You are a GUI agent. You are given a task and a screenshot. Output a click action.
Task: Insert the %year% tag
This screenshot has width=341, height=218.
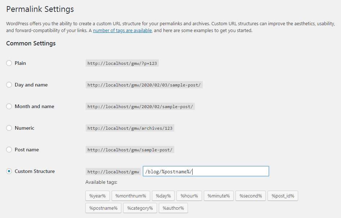tap(98, 196)
